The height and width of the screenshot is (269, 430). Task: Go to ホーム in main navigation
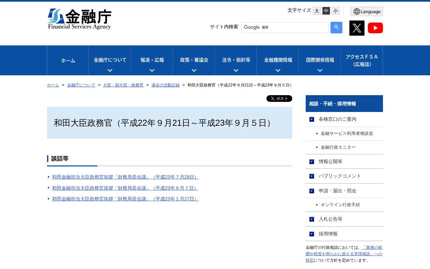pyautogui.click(x=68, y=61)
